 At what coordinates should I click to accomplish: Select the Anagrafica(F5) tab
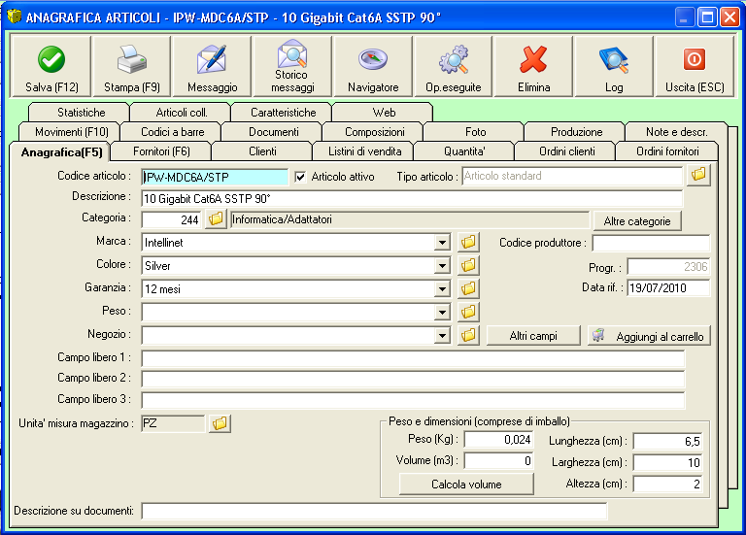pyautogui.click(x=60, y=152)
